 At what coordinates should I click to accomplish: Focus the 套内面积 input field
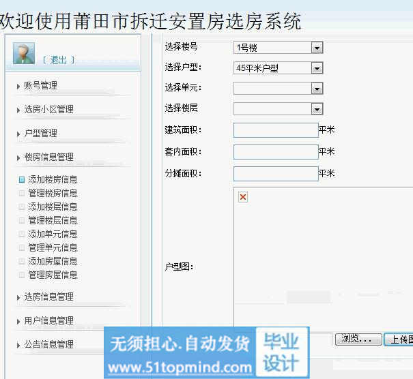tap(276, 152)
